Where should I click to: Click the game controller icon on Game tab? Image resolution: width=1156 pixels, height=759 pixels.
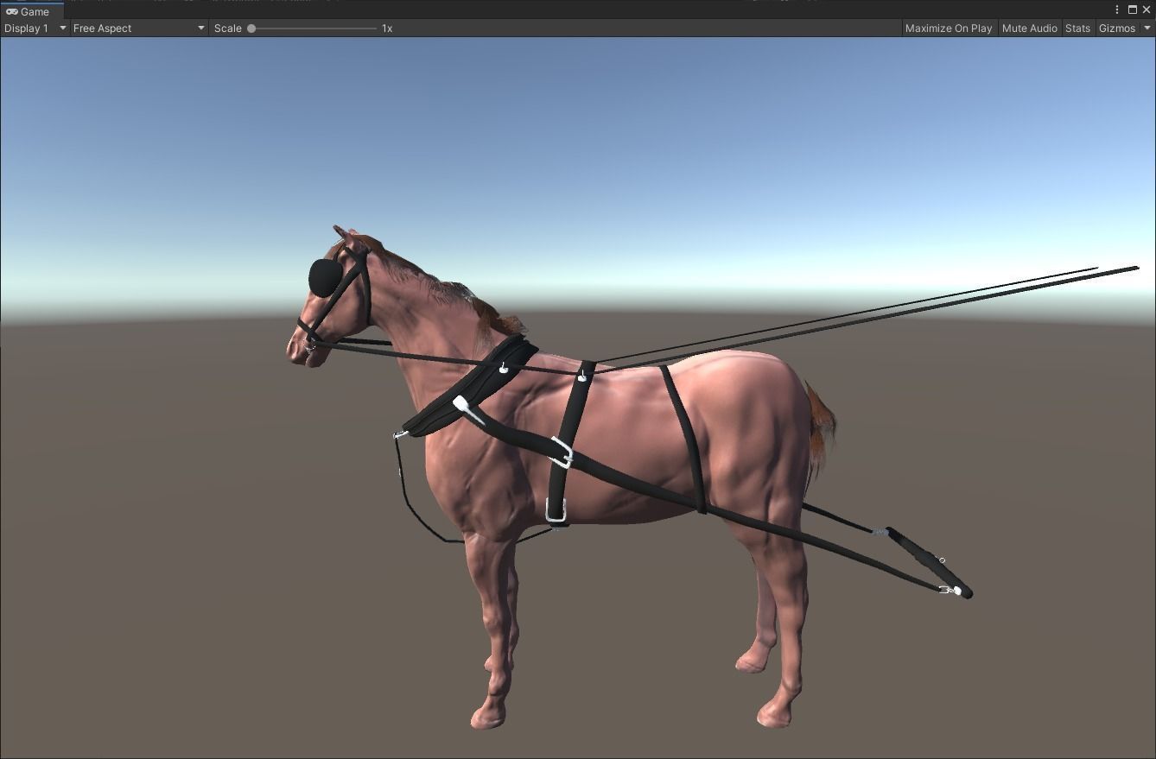(x=12, y=11)
